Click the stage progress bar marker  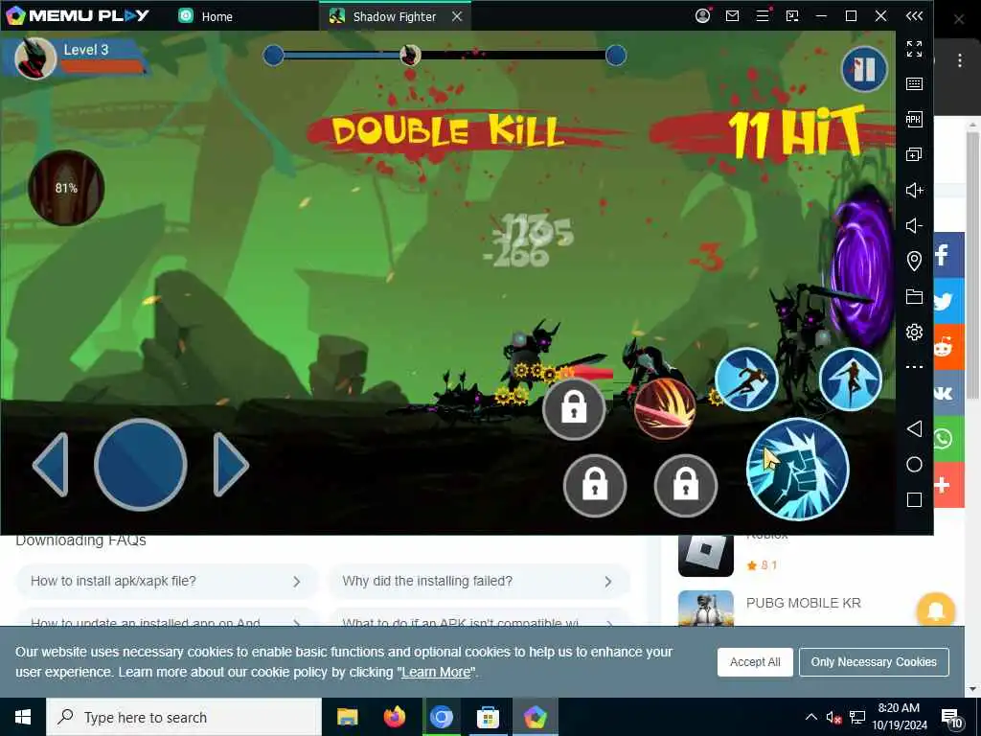click(x=410, y=55)
